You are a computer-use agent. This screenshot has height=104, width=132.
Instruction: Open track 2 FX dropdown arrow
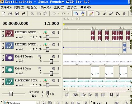(x=49, y=44)
